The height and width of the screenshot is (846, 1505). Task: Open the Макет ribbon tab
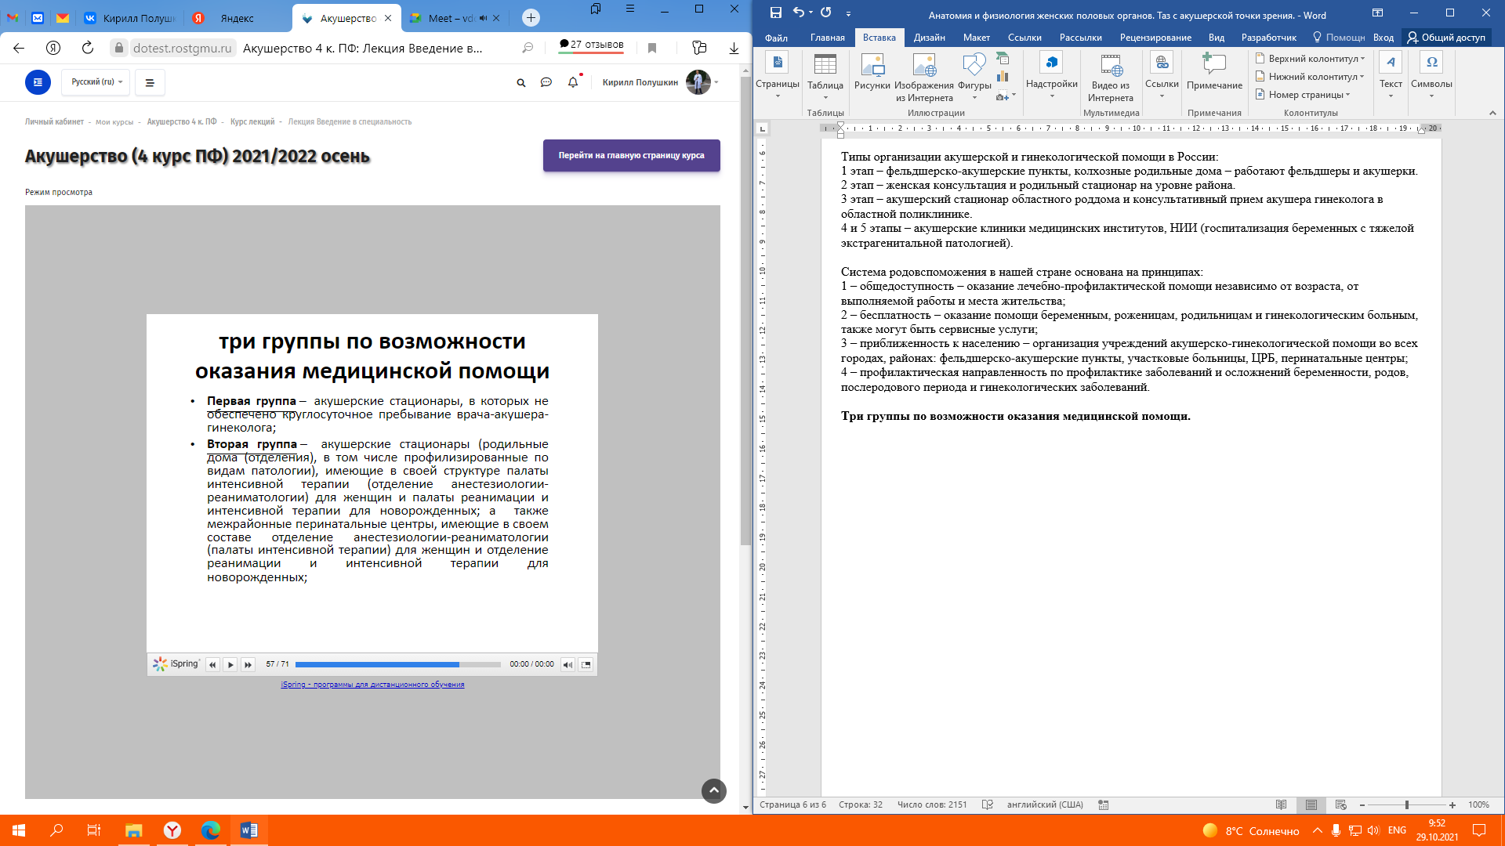pos(976,38)
